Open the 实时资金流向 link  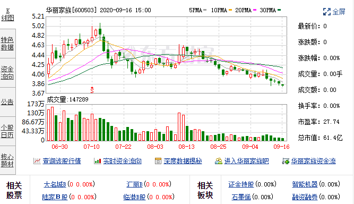(122, 161)
